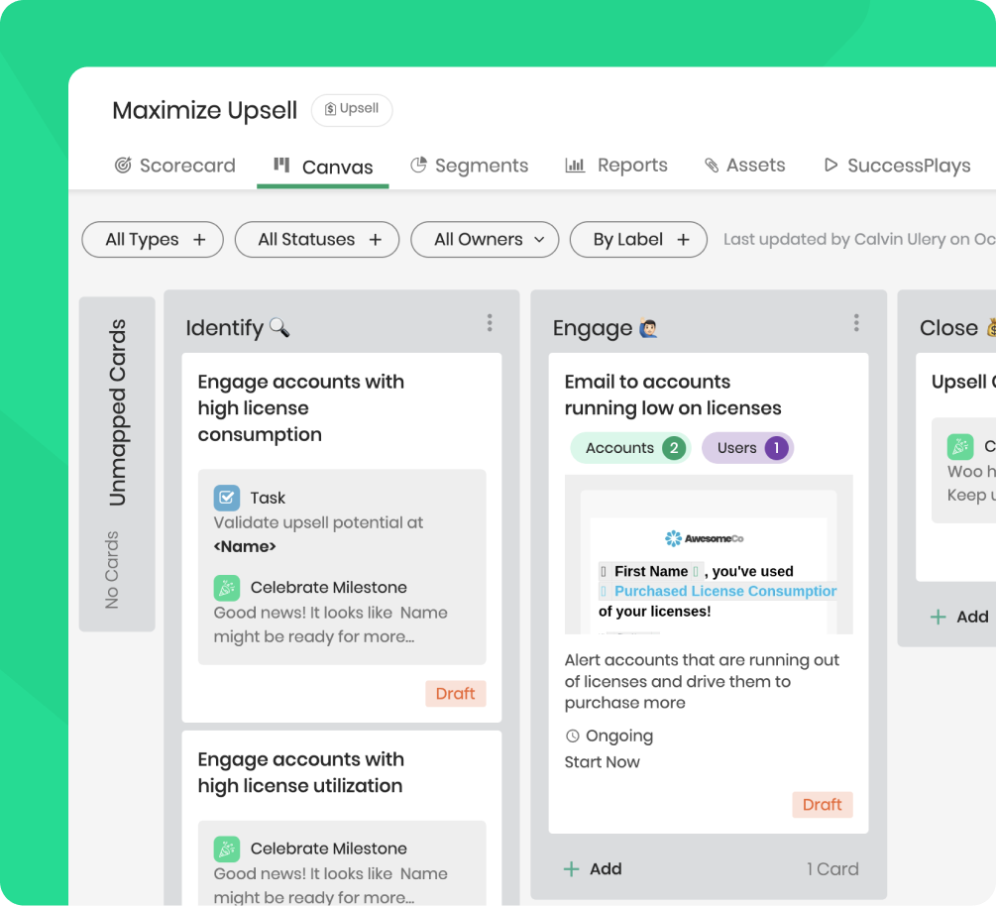The height and width of the screenshot is (906, 996).
Task: Click Celebrate Milestone icon in consumption card
Action: (227, 588)
